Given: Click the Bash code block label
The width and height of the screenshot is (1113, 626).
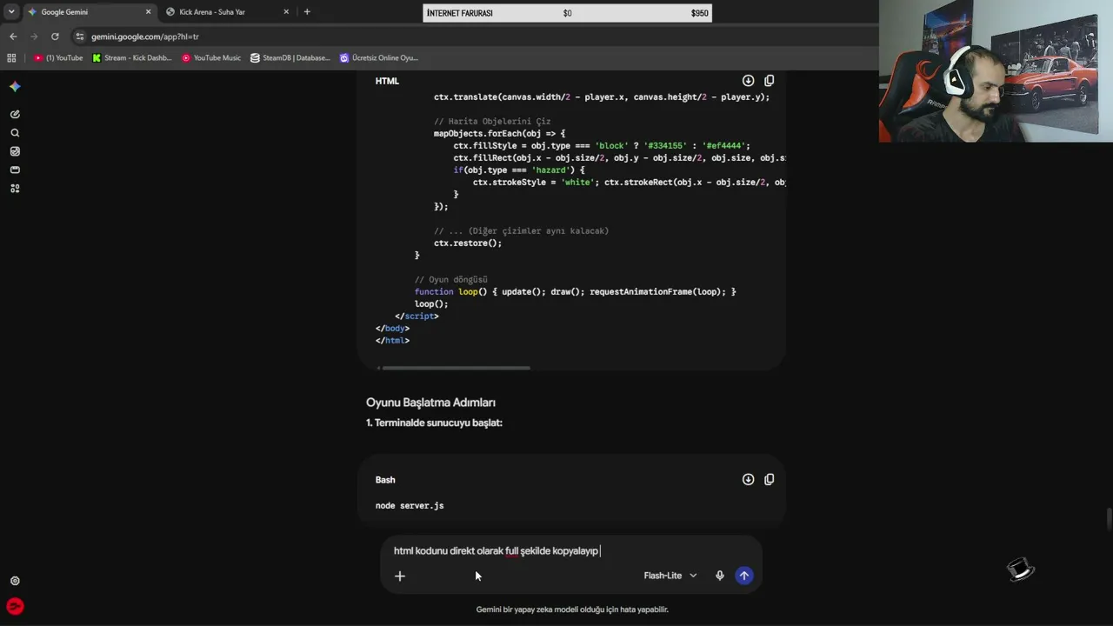Looking at the screenshot, I should pyautogui.click(x=385, y=480).
